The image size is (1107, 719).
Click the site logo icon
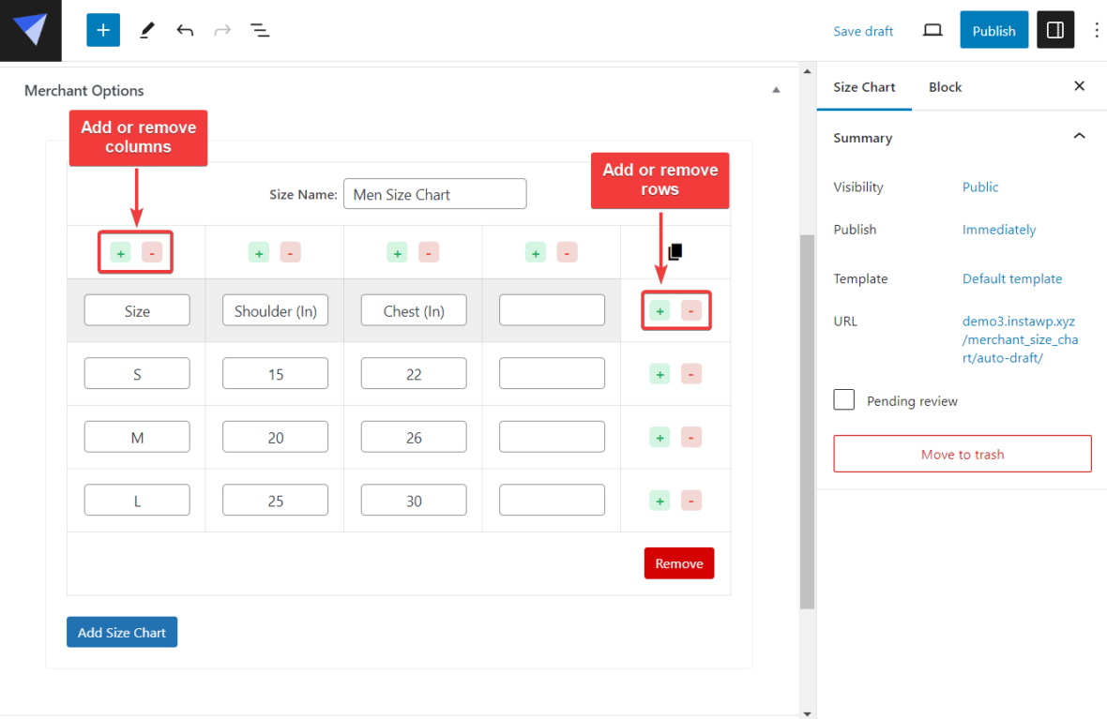point(30,29)
